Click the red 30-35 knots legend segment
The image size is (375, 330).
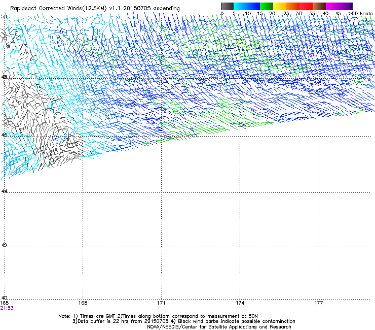coord(306,6)
